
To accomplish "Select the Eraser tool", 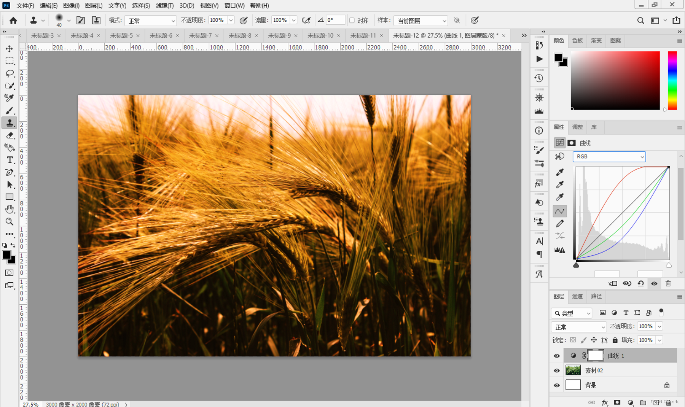I will tap(10, 135).
